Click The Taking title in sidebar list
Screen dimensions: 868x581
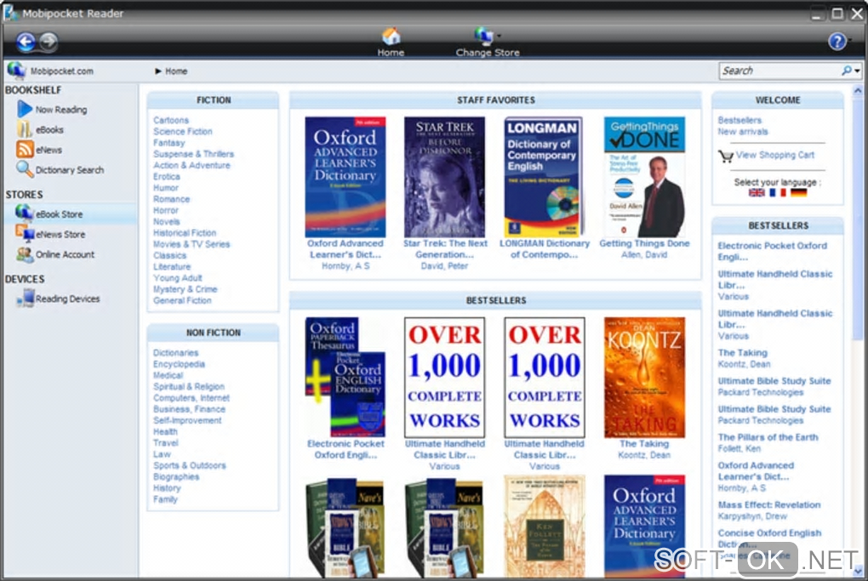[x=742, y=352]
